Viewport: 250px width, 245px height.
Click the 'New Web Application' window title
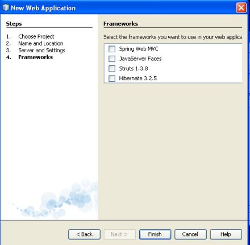pyautogui.click(x=43, y=8)
